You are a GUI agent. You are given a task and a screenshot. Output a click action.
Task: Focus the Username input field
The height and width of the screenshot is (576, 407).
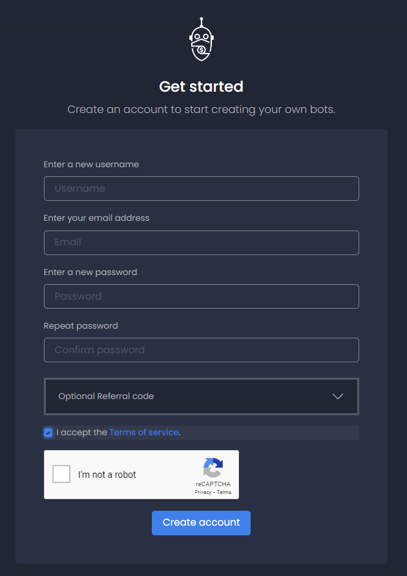pyautogui.click(x=202, y=189)
